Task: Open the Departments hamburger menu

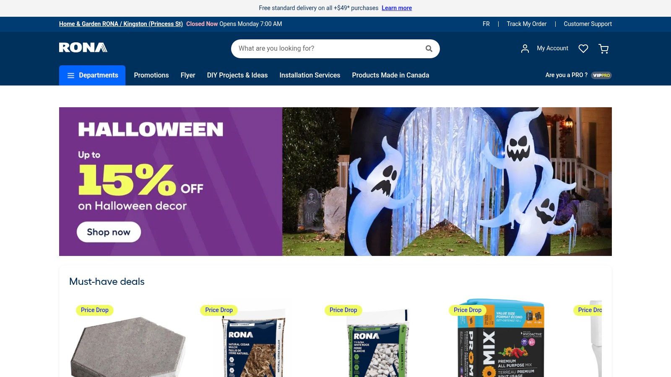Action: click(92, 75)
